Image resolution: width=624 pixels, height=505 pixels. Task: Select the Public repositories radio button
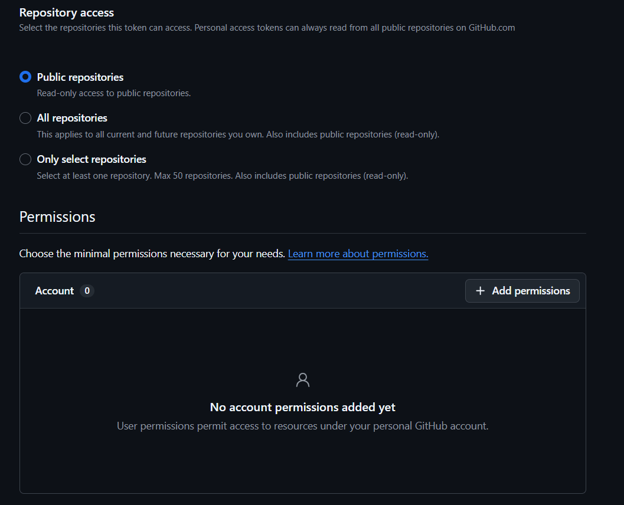[25, 77]
